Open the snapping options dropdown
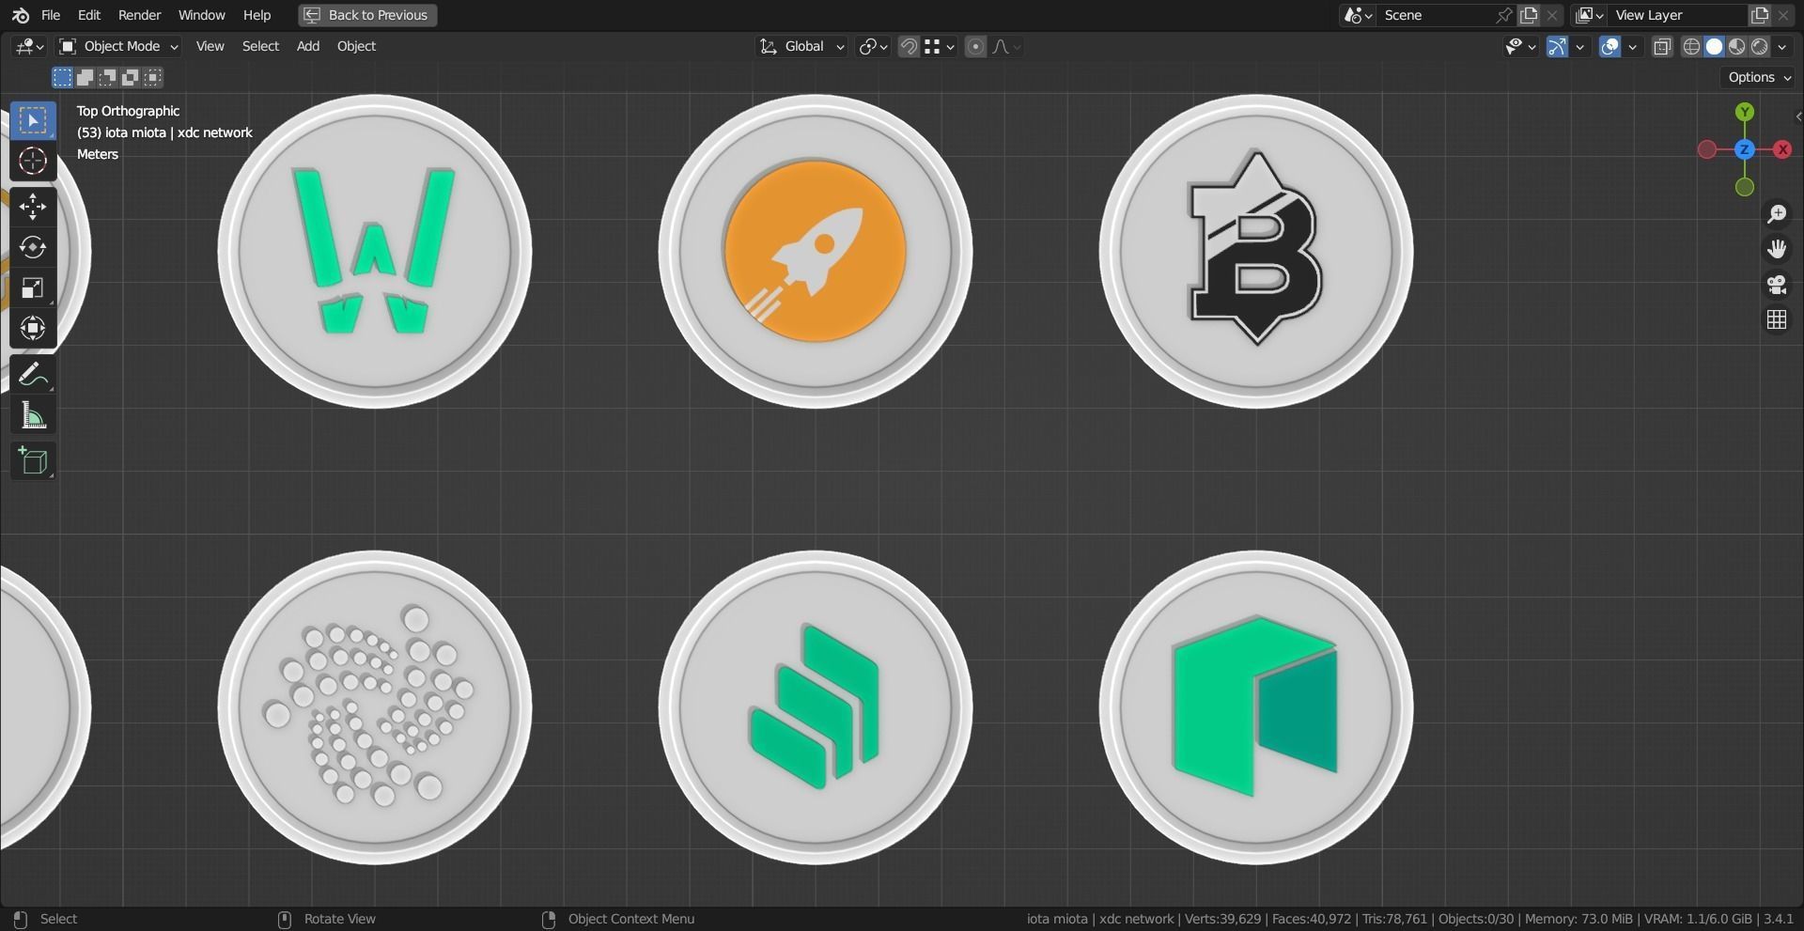1804x931 pixels. pos(940,46)
